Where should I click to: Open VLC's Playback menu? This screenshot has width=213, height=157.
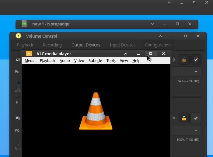click(x=47, y=61)
